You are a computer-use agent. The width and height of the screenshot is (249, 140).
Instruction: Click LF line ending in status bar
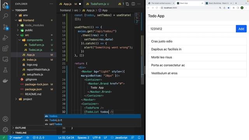[x=105, y=138]
